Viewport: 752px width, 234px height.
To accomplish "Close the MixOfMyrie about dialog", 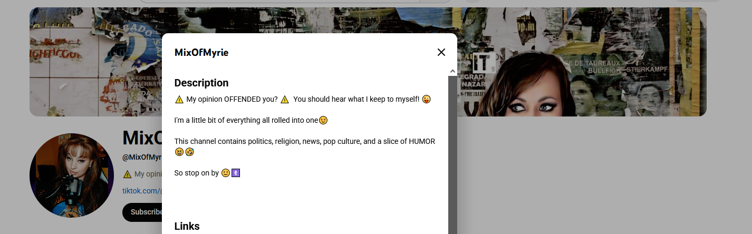I will click(441, 52).
